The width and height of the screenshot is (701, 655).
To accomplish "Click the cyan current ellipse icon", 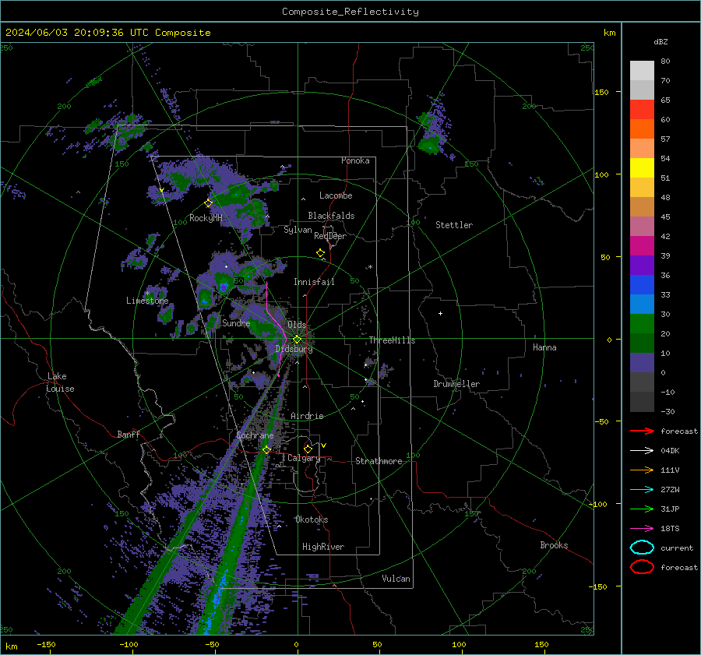I will click(x=642, y=548).
